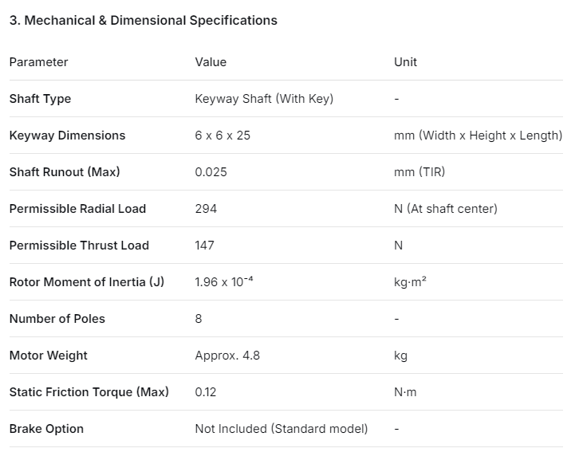Click the 147 thrust load value
The width and height of the screenshot is (579, 456).
click(x=204, y=246)
